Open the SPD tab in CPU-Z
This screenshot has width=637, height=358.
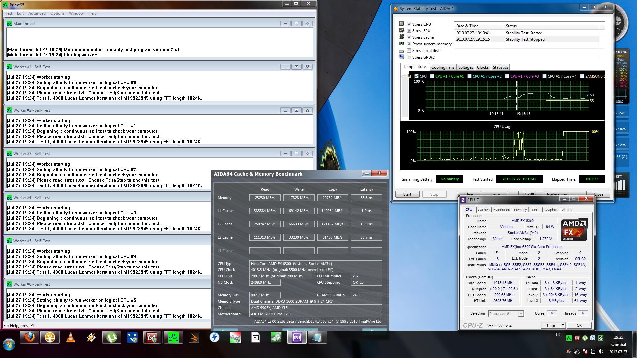coord(535,210)
